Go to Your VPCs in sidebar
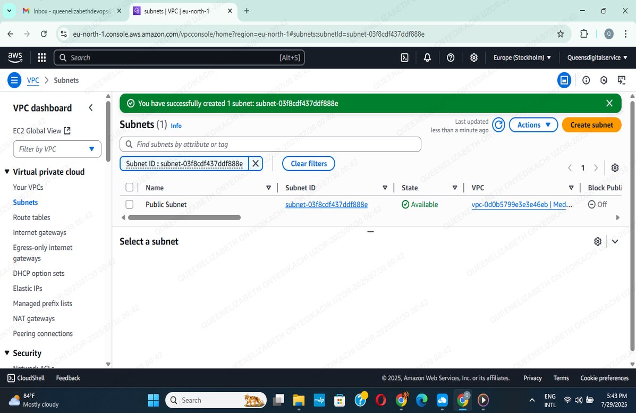The height and width of the screenshot is (413, 636). [x=28, y=187]
